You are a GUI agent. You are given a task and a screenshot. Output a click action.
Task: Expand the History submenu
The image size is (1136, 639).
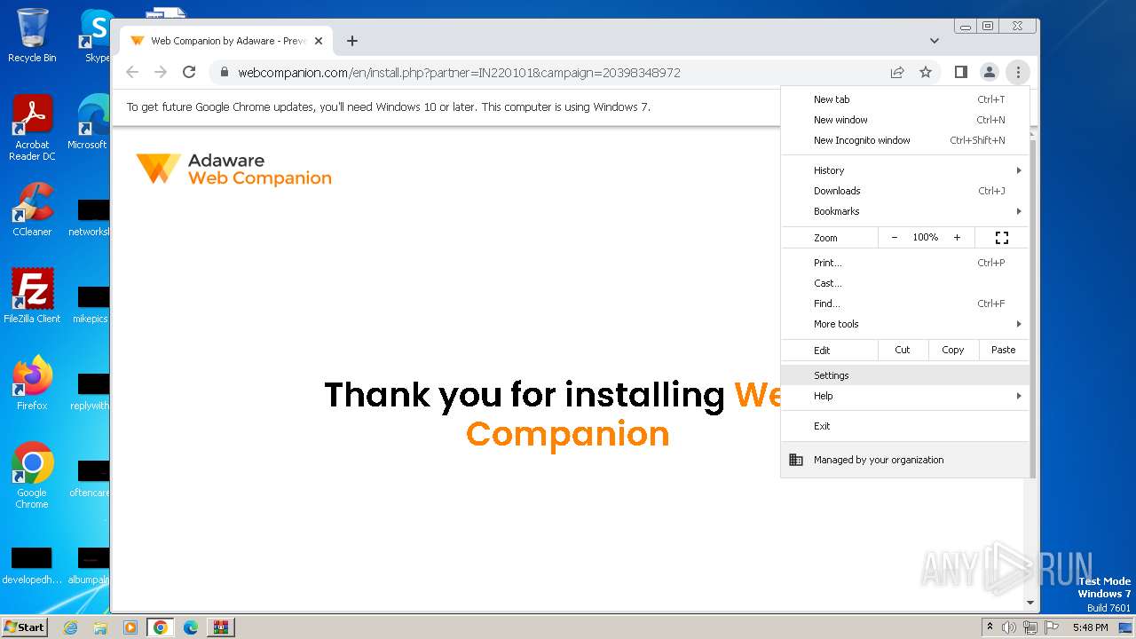pyautogui.click(x=905, y=170)
